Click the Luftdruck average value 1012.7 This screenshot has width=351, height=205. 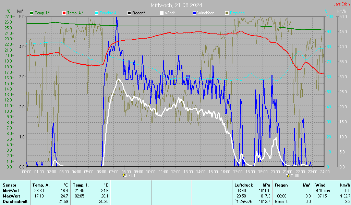pos(265,202)
